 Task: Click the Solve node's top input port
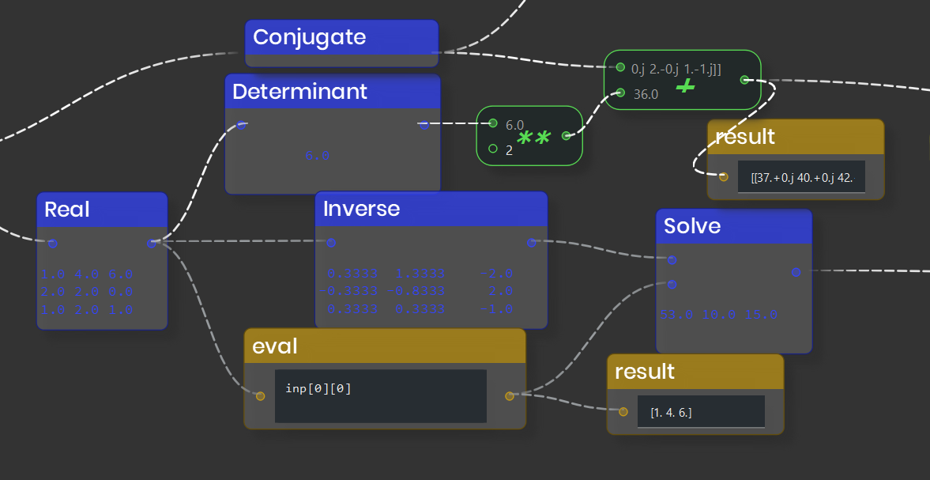[x=672, y=259]
